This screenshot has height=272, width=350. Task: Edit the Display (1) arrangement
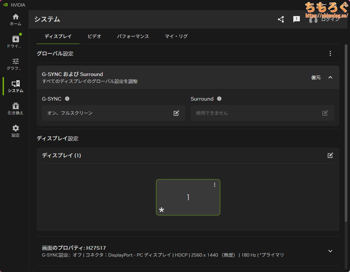coord(330,155)
